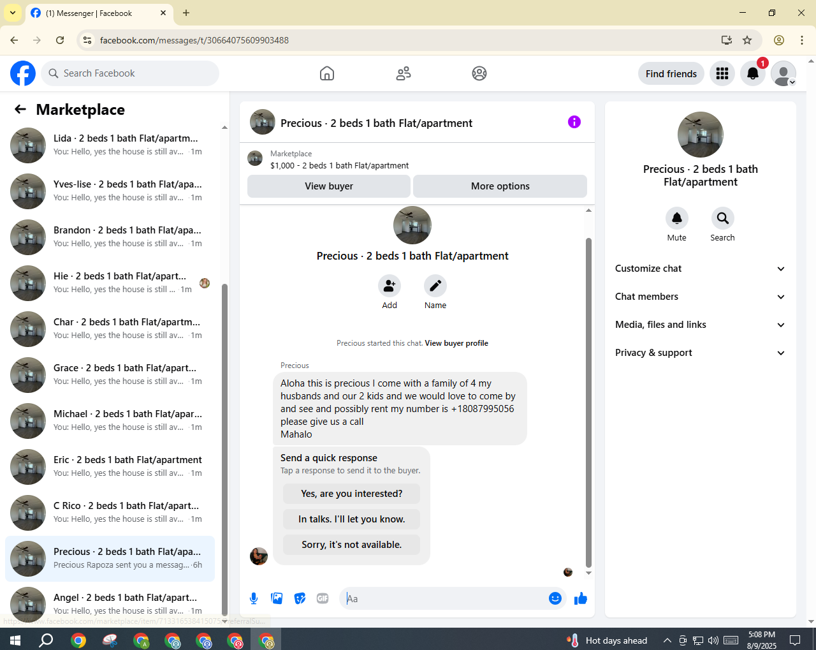The width and height of the screenshot is (816, 650).
Task: Click the chat message area scrollbar
Action: [x=588, y=403]
